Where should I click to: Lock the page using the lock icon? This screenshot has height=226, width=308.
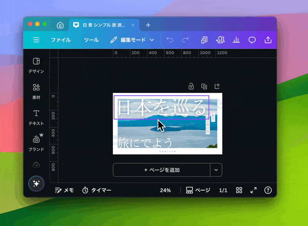[x=191, y=86]
